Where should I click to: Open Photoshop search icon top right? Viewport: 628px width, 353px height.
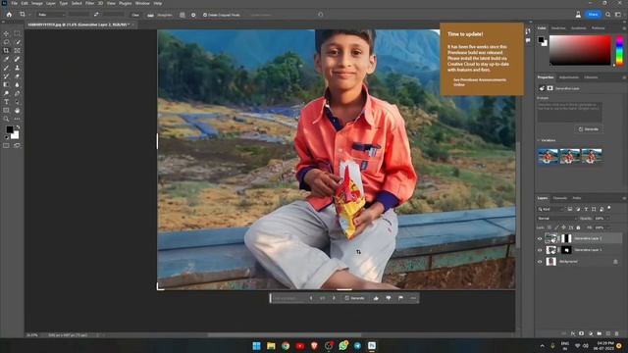(608, 15)
